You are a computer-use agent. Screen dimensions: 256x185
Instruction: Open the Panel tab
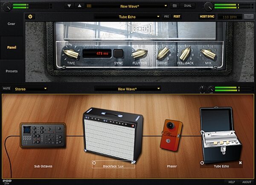[12, 47]
